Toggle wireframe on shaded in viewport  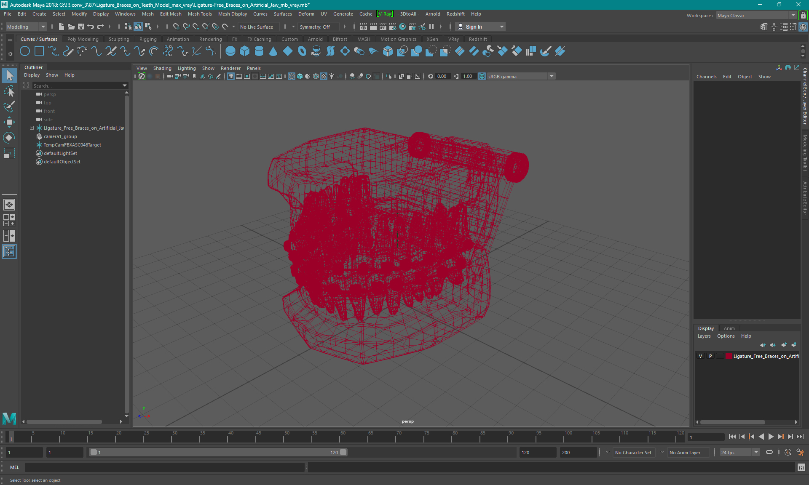click(316, 76)
